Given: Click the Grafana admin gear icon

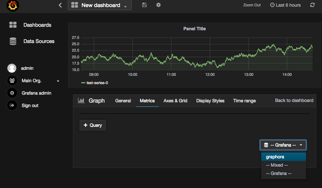Looking at the screenshot, I should coord(12,93).
